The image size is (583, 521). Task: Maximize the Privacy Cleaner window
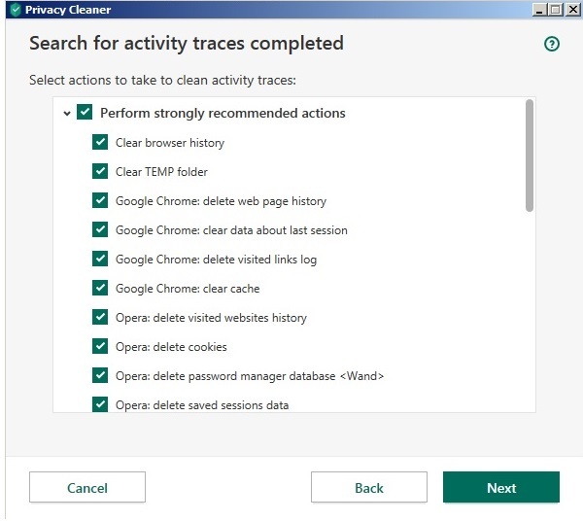click(556, 10)
